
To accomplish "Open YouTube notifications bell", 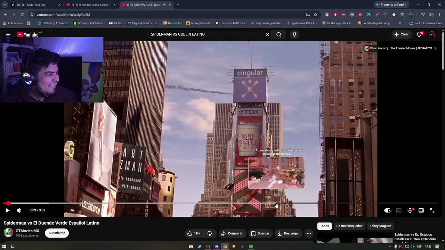I will (x=419, y=34).
